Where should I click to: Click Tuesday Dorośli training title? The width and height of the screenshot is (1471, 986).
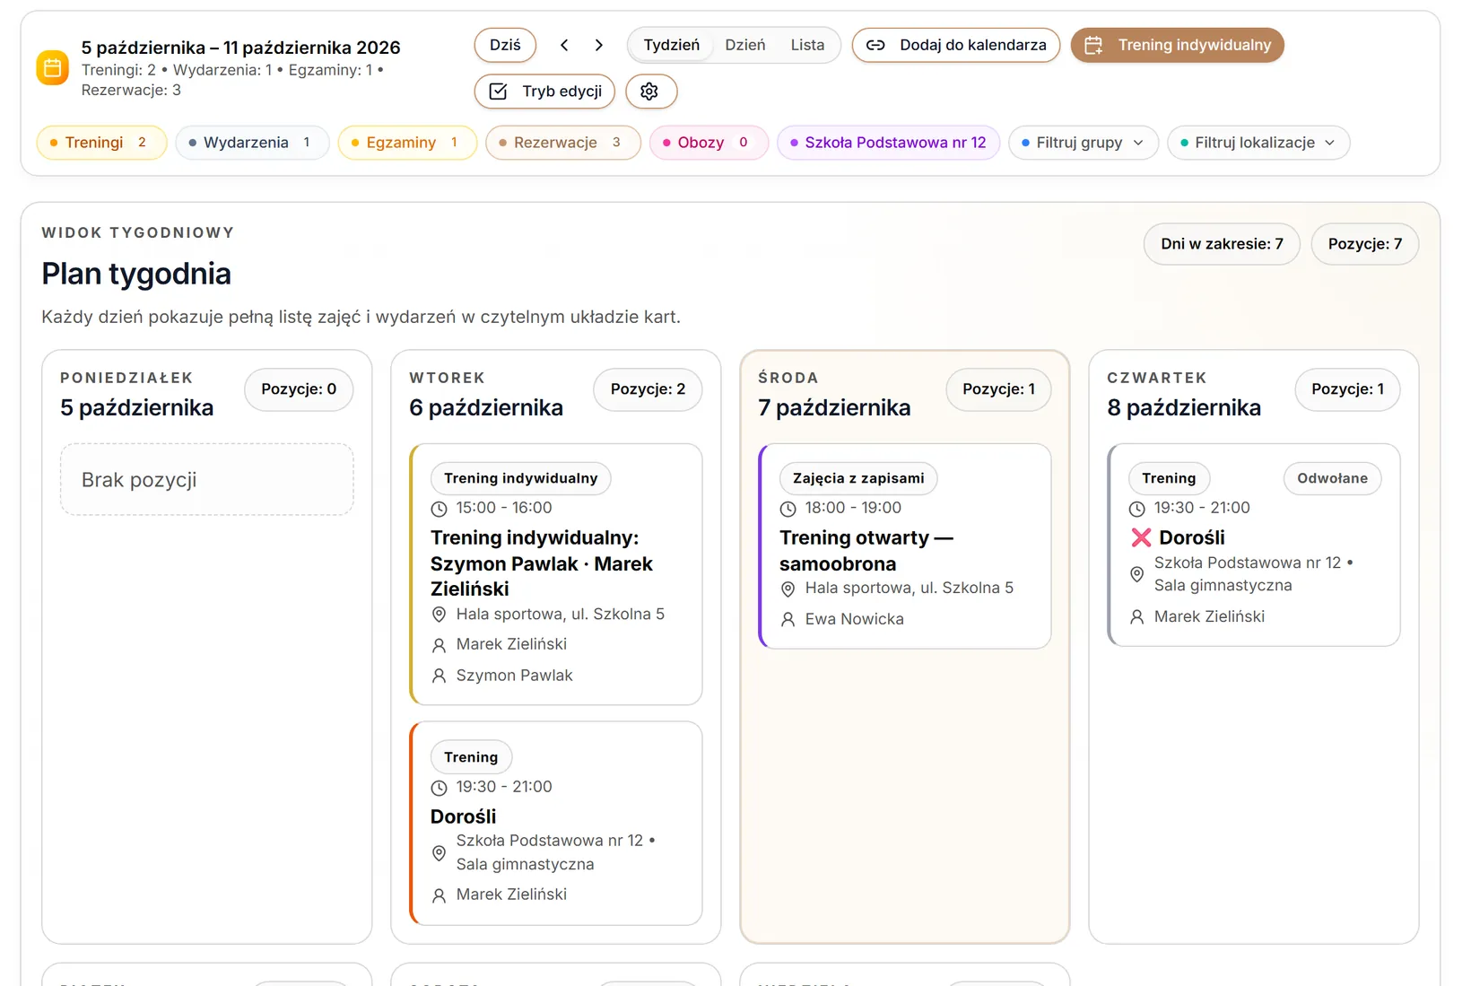tap(463, 816)
